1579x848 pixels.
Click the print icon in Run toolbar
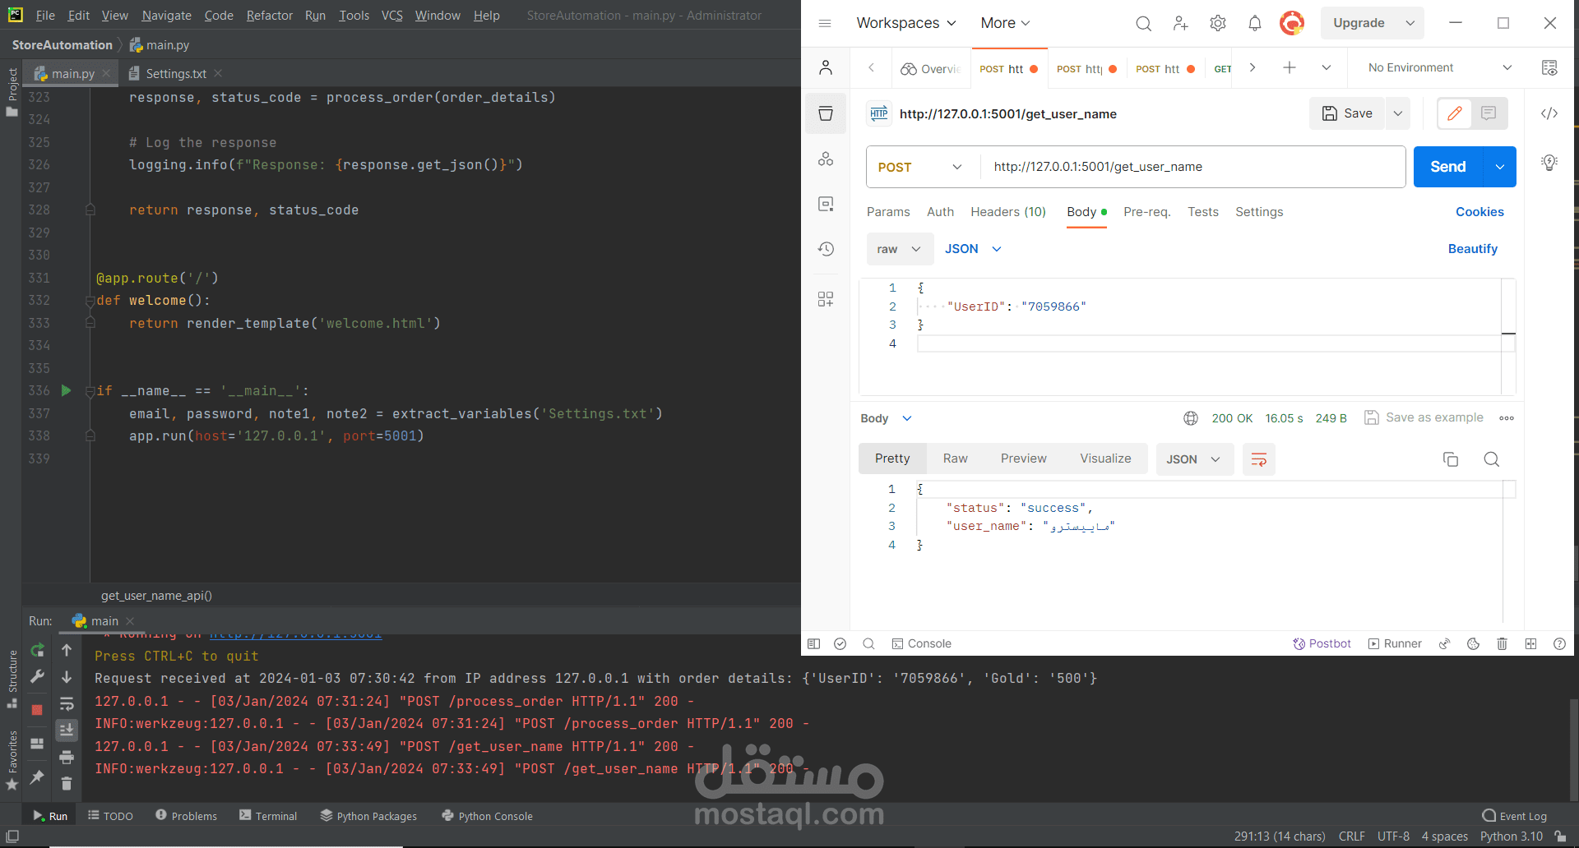click(67, 758)
